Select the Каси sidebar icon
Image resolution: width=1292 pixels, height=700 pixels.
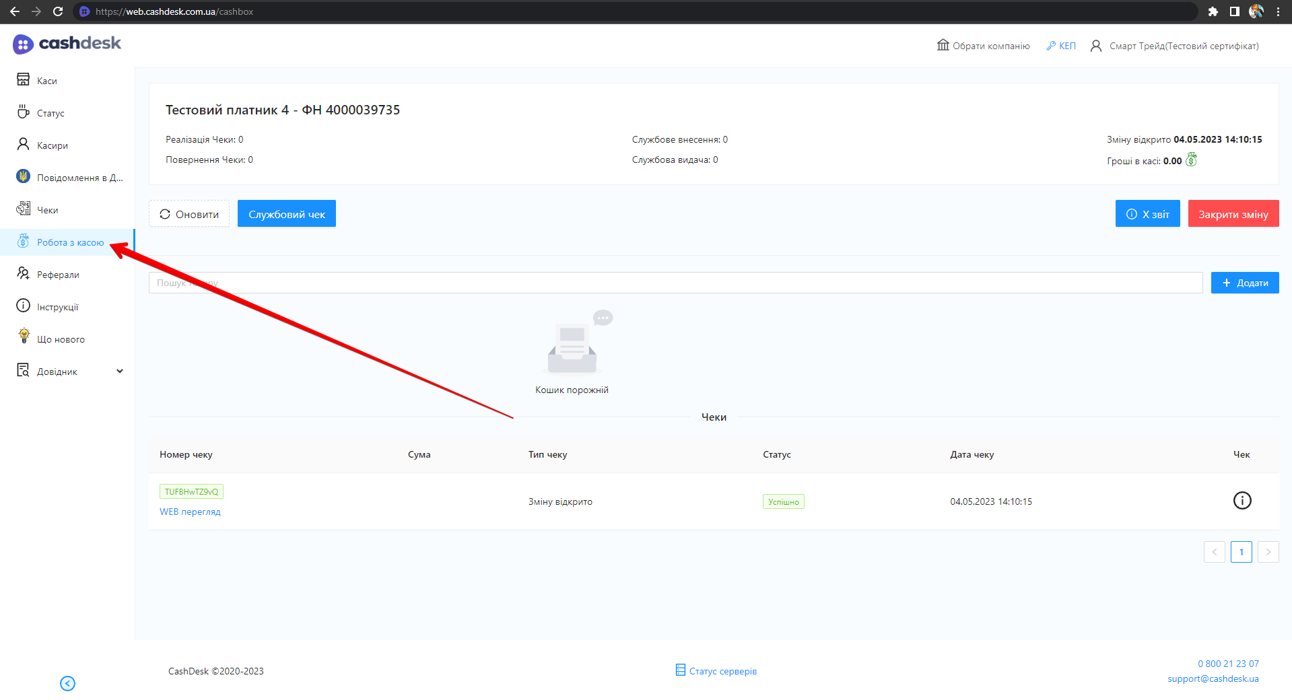tap(22, 79)
